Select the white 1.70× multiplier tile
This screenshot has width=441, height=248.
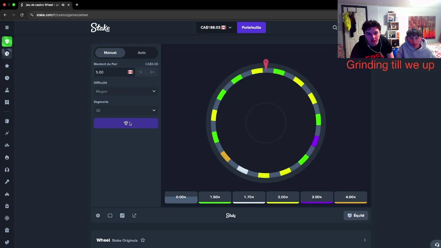click(x=249, y=197)
